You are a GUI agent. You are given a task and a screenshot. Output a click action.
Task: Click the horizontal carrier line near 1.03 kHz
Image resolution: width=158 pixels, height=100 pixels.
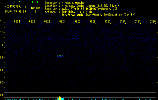[x=81, y=41]
